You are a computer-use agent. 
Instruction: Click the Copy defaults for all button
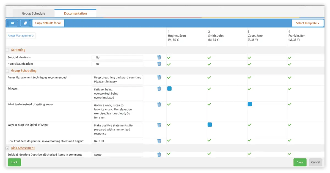[x=48, y=23]
